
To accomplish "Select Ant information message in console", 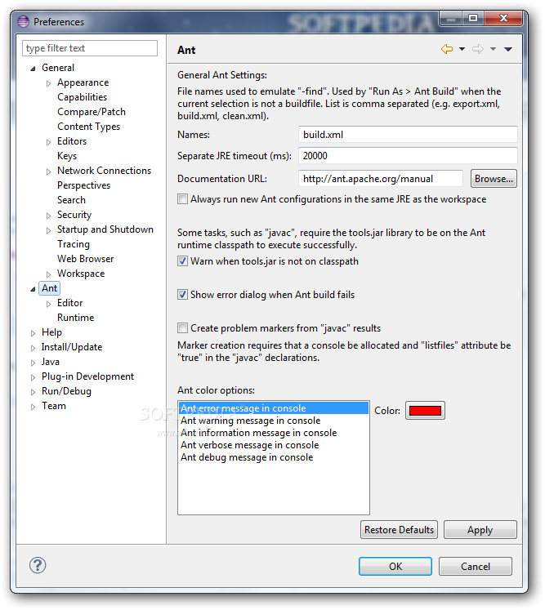I will 273,433.
